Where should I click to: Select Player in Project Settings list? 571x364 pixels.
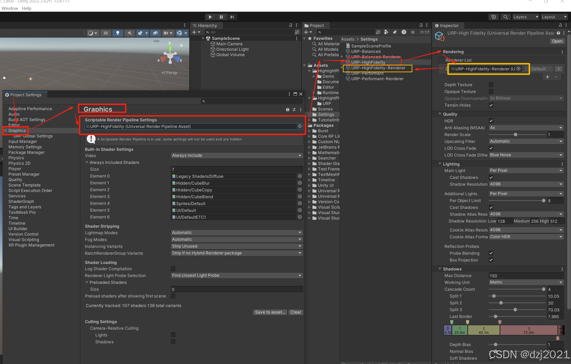[15, 169]
